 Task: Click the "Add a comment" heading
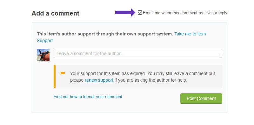coord(55,13)
